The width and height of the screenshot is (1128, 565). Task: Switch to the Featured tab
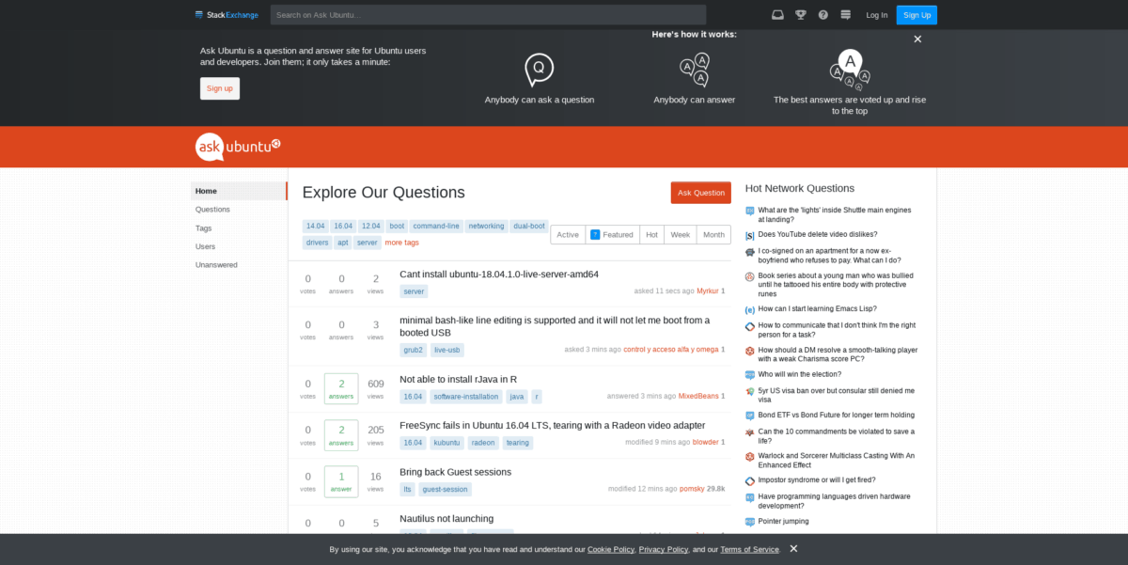click(612, 235)
